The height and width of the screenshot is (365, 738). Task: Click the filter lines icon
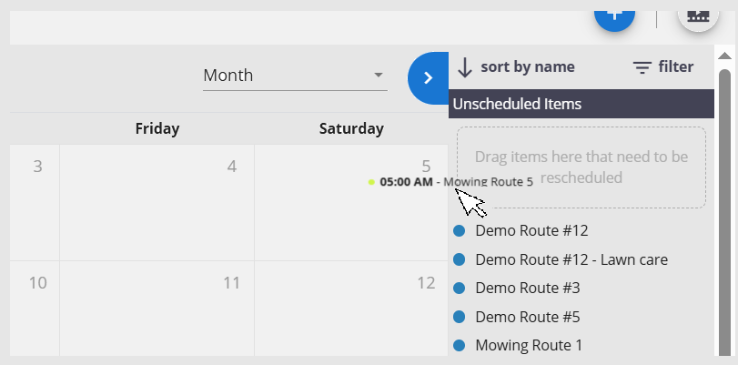(x=642, y=68)
